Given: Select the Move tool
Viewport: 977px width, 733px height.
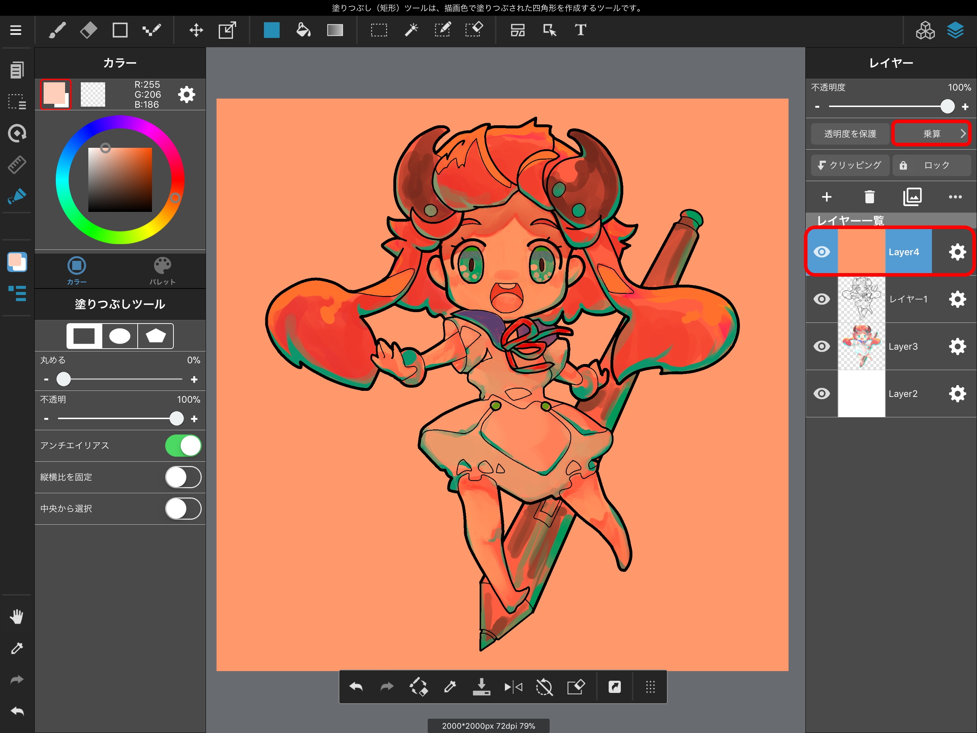Looking at the screenshot, I should point(196,30).
